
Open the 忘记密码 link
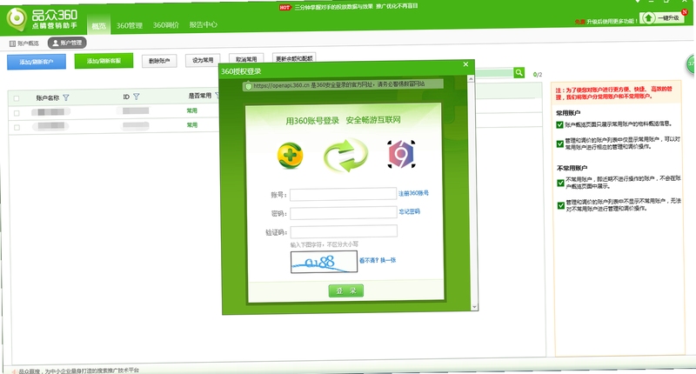(x=409, y=212)
